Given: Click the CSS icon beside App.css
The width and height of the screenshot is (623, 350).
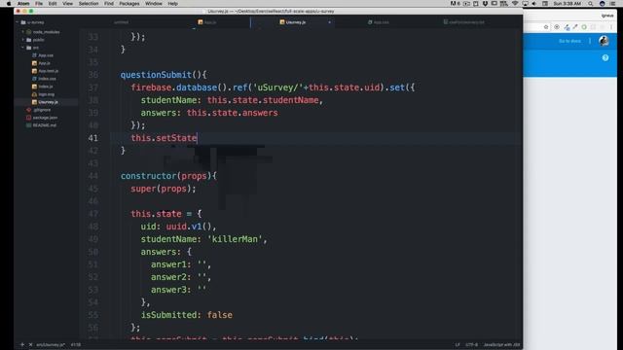Looking at the screenshot, I should (x=35, y=55).
